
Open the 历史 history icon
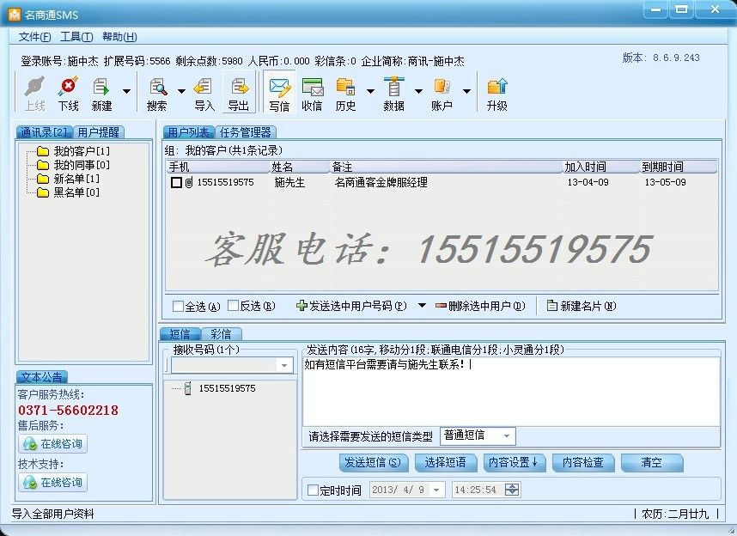coord(345,93)
